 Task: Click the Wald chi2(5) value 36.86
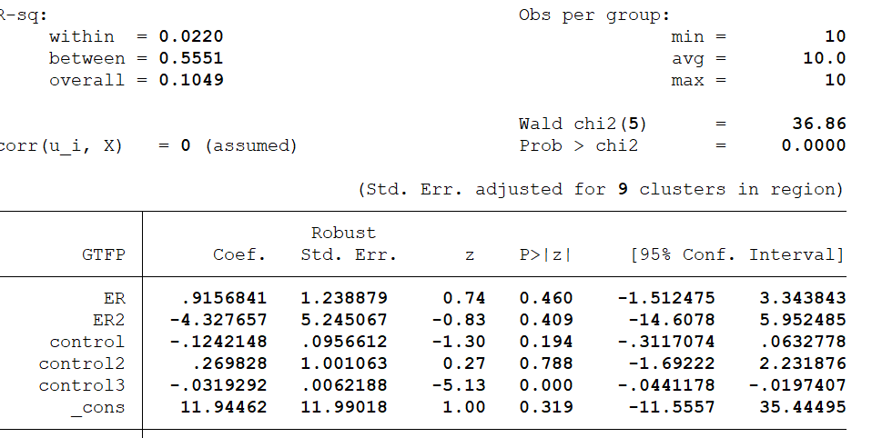click(819, 124)
